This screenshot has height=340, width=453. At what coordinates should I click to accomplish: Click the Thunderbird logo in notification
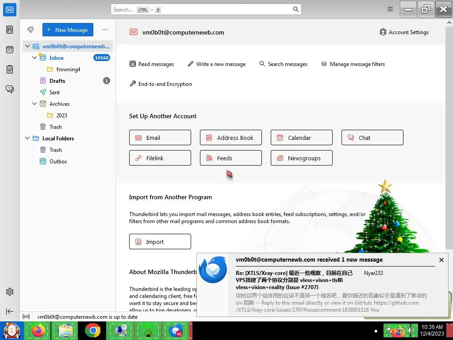(x=213, y=270)
